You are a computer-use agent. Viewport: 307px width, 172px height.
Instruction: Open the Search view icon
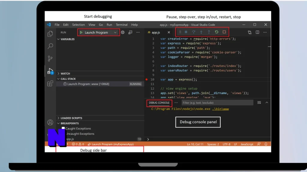point(50,46)
